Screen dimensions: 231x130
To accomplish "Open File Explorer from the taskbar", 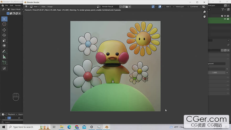I will pos(62,127).
